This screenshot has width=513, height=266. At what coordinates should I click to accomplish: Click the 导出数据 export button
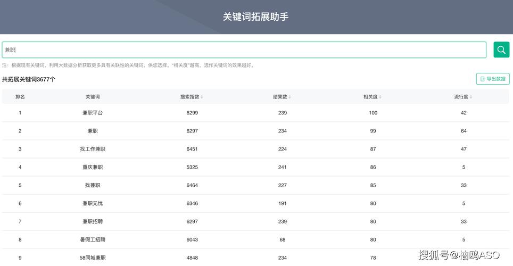click(492, 79)
